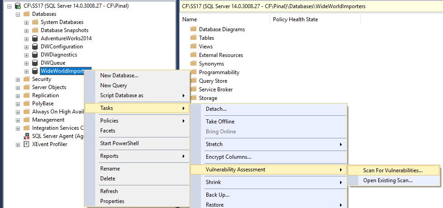Click the Databases folder icon
Viewport: 443px width, 208px height.
[26, 14]
